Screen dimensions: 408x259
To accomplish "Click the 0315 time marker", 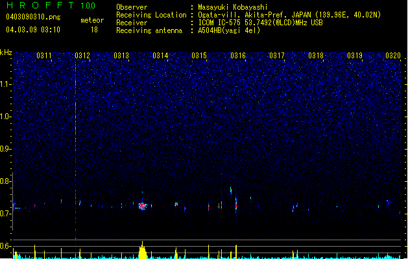I will [199, 56].
